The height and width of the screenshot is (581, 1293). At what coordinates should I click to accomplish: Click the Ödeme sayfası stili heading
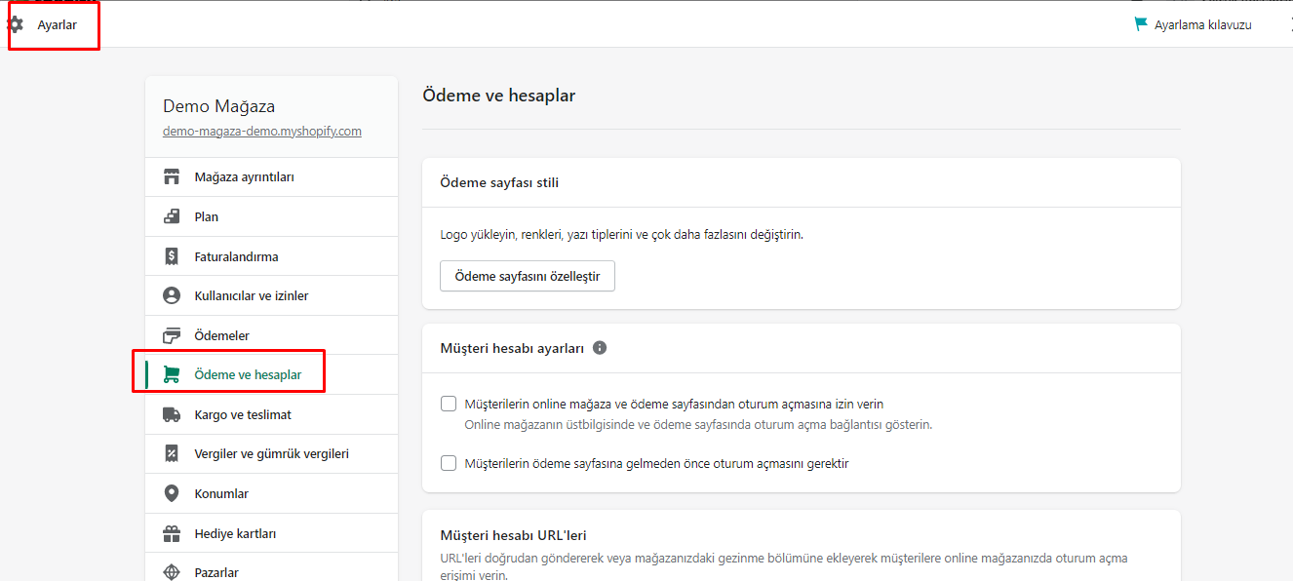[x=499, y=182]
